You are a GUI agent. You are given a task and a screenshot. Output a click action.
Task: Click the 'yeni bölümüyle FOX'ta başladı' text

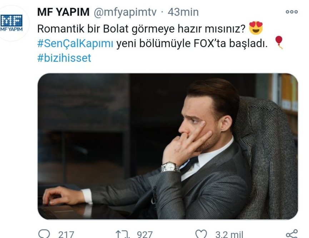tap(192, 44)
